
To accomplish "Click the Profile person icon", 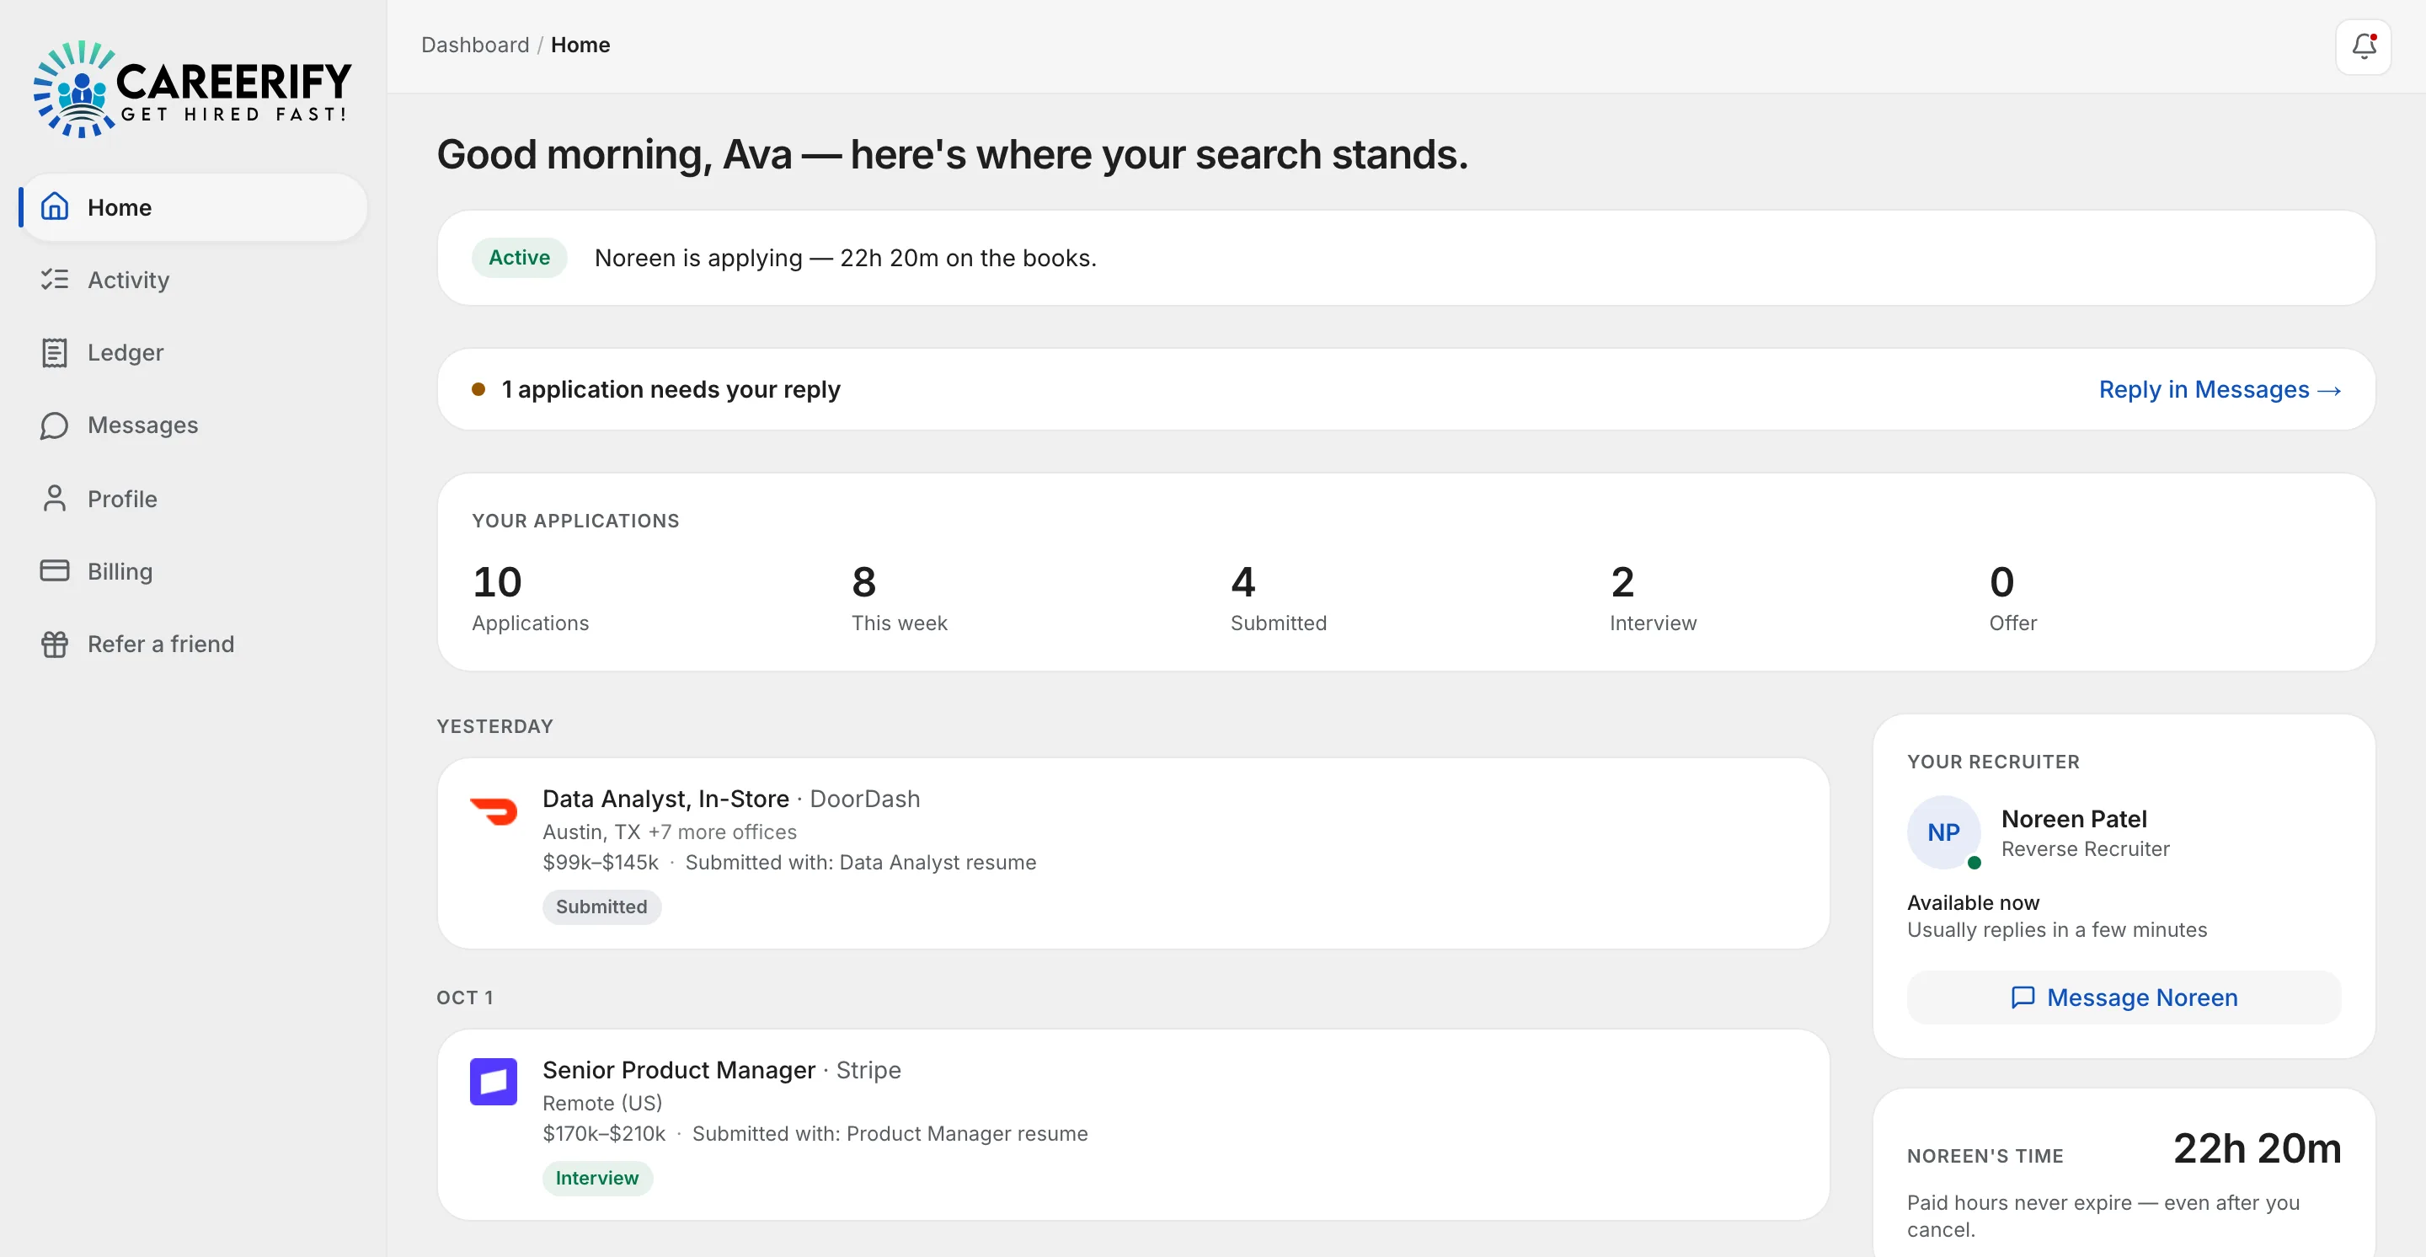I will click(x=55, y=498).
